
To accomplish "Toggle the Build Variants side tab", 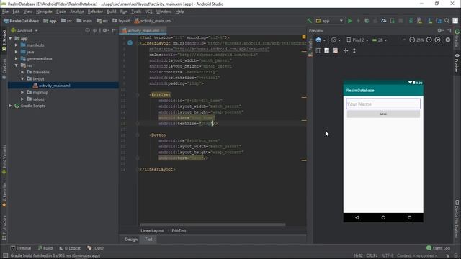I will pyautogui.click(x=4, y=160).
